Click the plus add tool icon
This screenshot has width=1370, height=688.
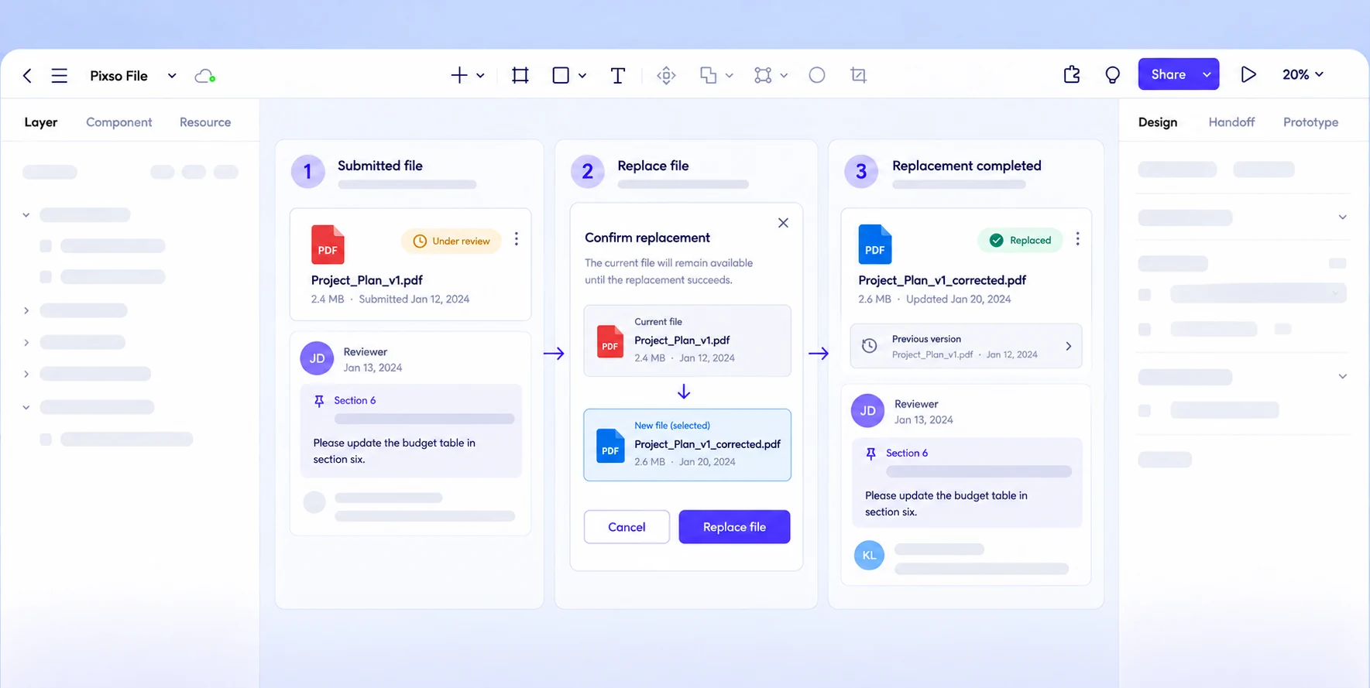click(459, 75)
